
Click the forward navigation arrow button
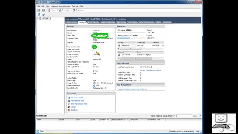(x=43, y=10)
